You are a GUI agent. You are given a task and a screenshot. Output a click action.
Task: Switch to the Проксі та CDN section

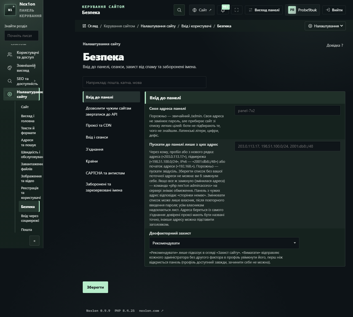pyautogui.click(x=111, y=125)
